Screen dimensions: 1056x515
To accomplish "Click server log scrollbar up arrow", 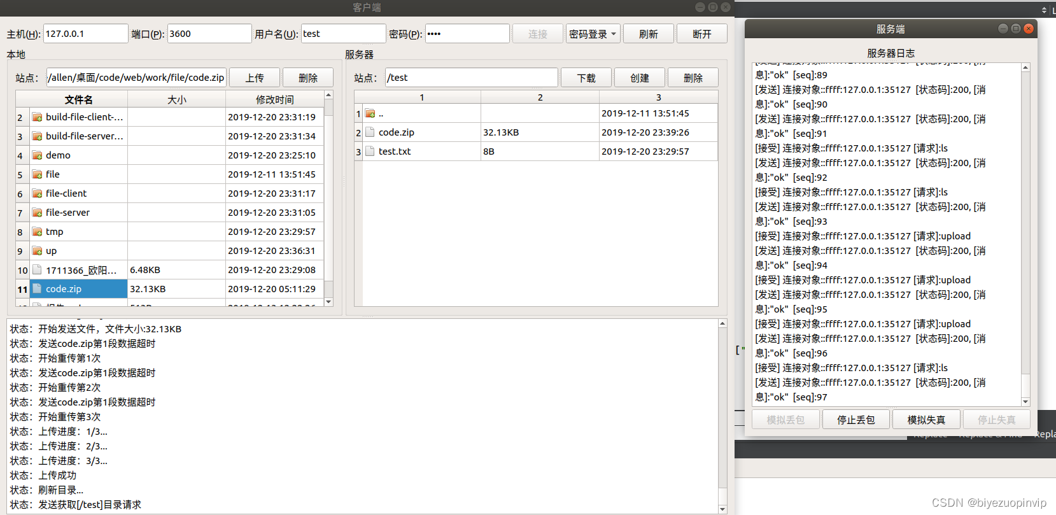I will coord(1025,67).
